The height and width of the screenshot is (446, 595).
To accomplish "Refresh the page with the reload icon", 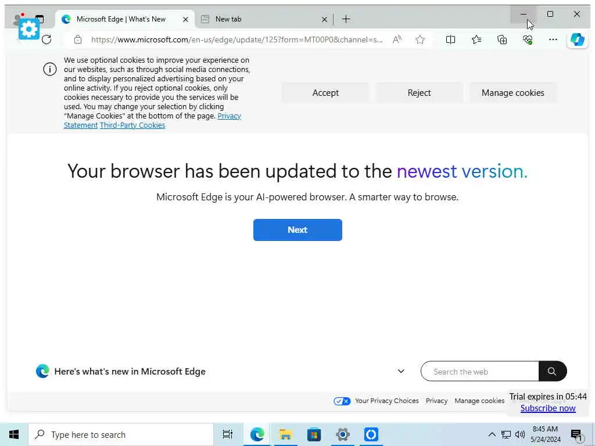I will 46,39.
